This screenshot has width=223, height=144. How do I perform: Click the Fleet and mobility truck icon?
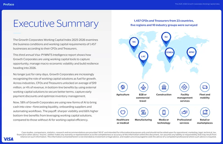point(205,87)
